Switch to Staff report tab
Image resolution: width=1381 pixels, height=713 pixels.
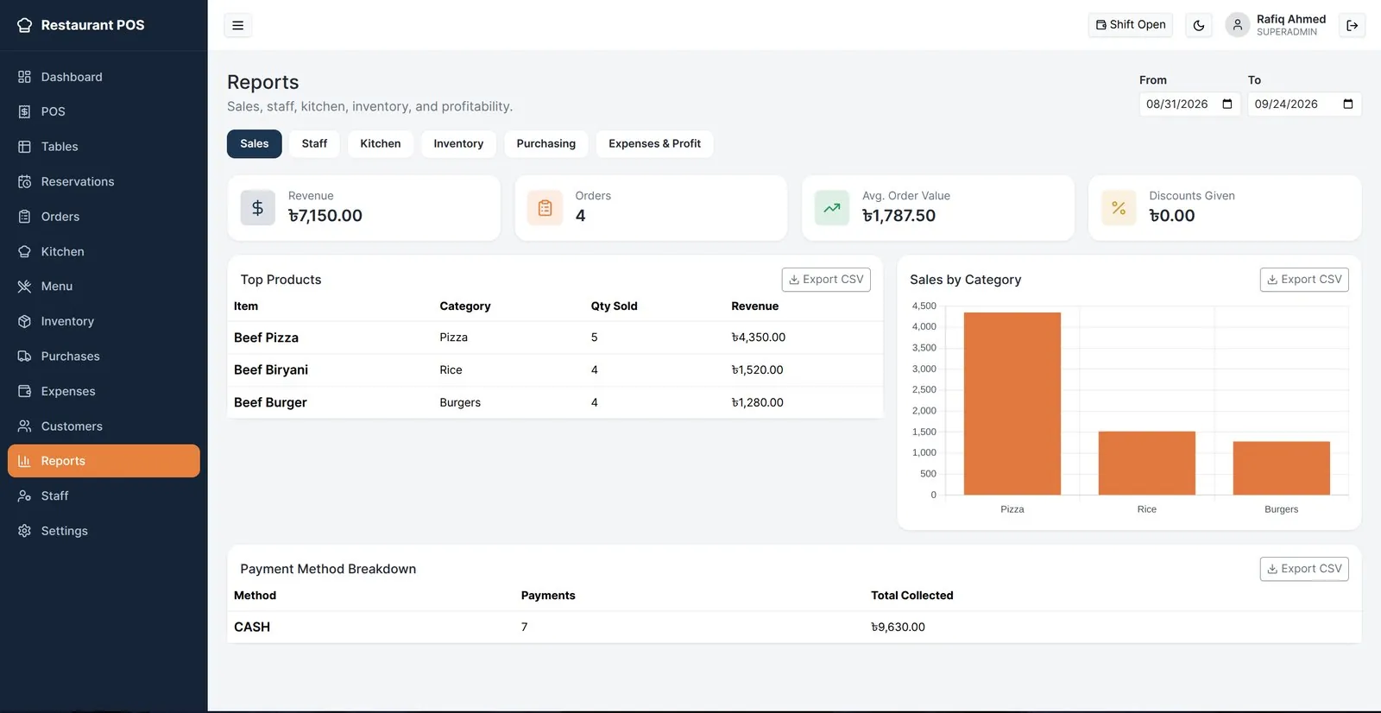pyautogui.click(x=314, y=143)
